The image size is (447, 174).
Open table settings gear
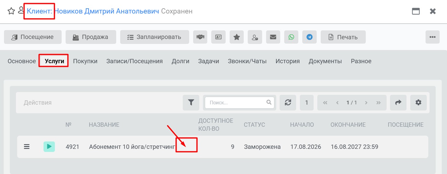pos(418,102)
